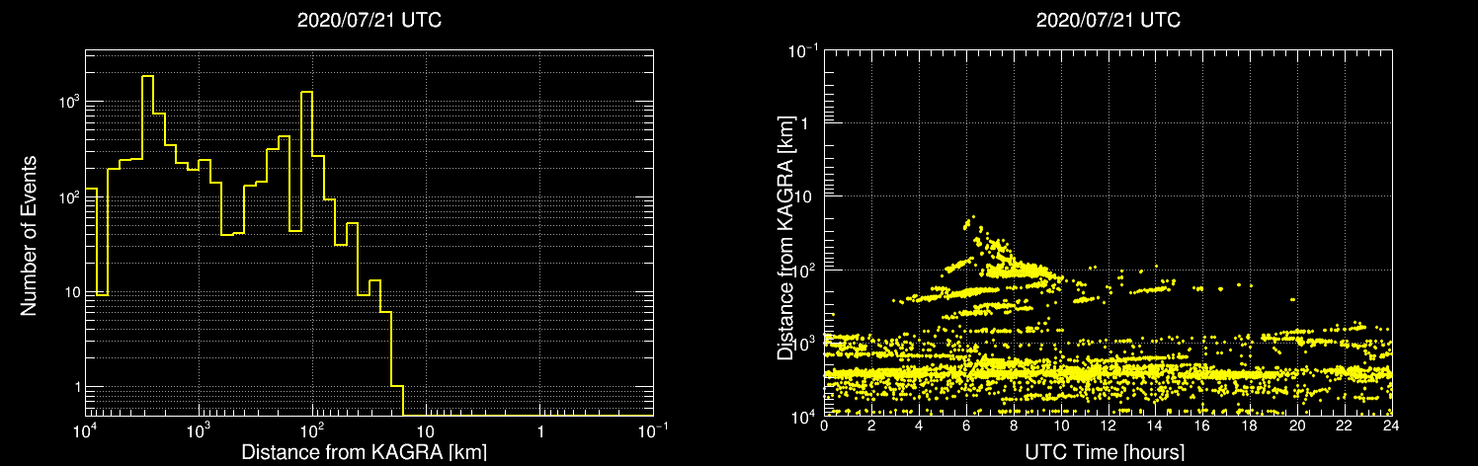The height and width of the screenshot is (466, 1478).
Task: Click the "Number of Events" axis tick 10^3
Action: point(67,102)
